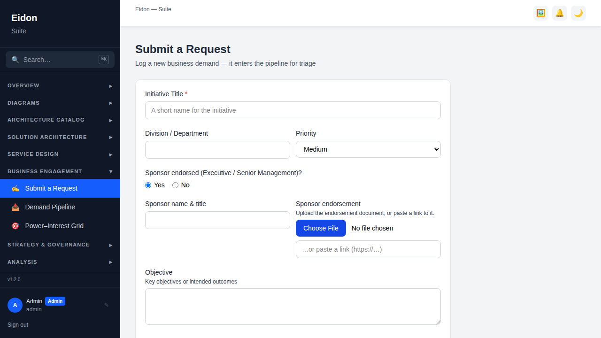The image size is (601, 338).
Task: Click the Choose File button
Action: [x=321, y=228]
